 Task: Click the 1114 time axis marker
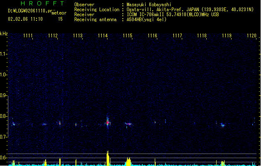pos(103,36)
